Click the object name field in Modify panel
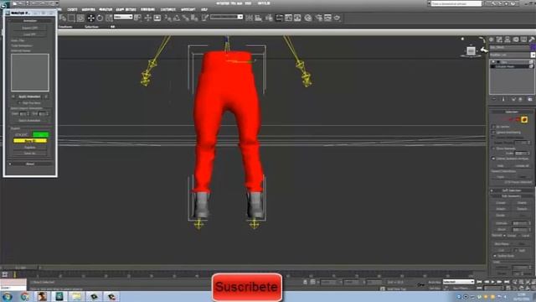The height and width of the screenshot is (302, 536). [x=509, y=47]
